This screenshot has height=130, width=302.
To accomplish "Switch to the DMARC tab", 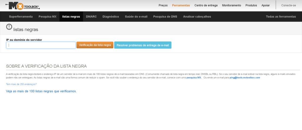I will (91, 17).
